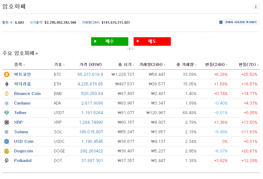Open the Polkadot link
Viewport: 263px width, 179px height.
[23, 161]
